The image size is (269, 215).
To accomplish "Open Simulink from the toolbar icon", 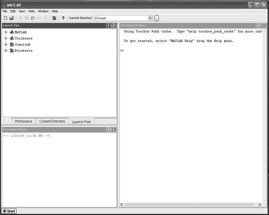I will click(x=54, y=18).
